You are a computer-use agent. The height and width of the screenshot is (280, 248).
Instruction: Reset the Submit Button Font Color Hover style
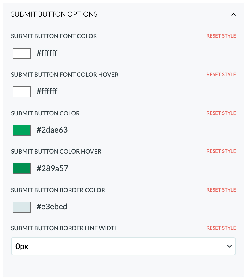pos(221,74)
